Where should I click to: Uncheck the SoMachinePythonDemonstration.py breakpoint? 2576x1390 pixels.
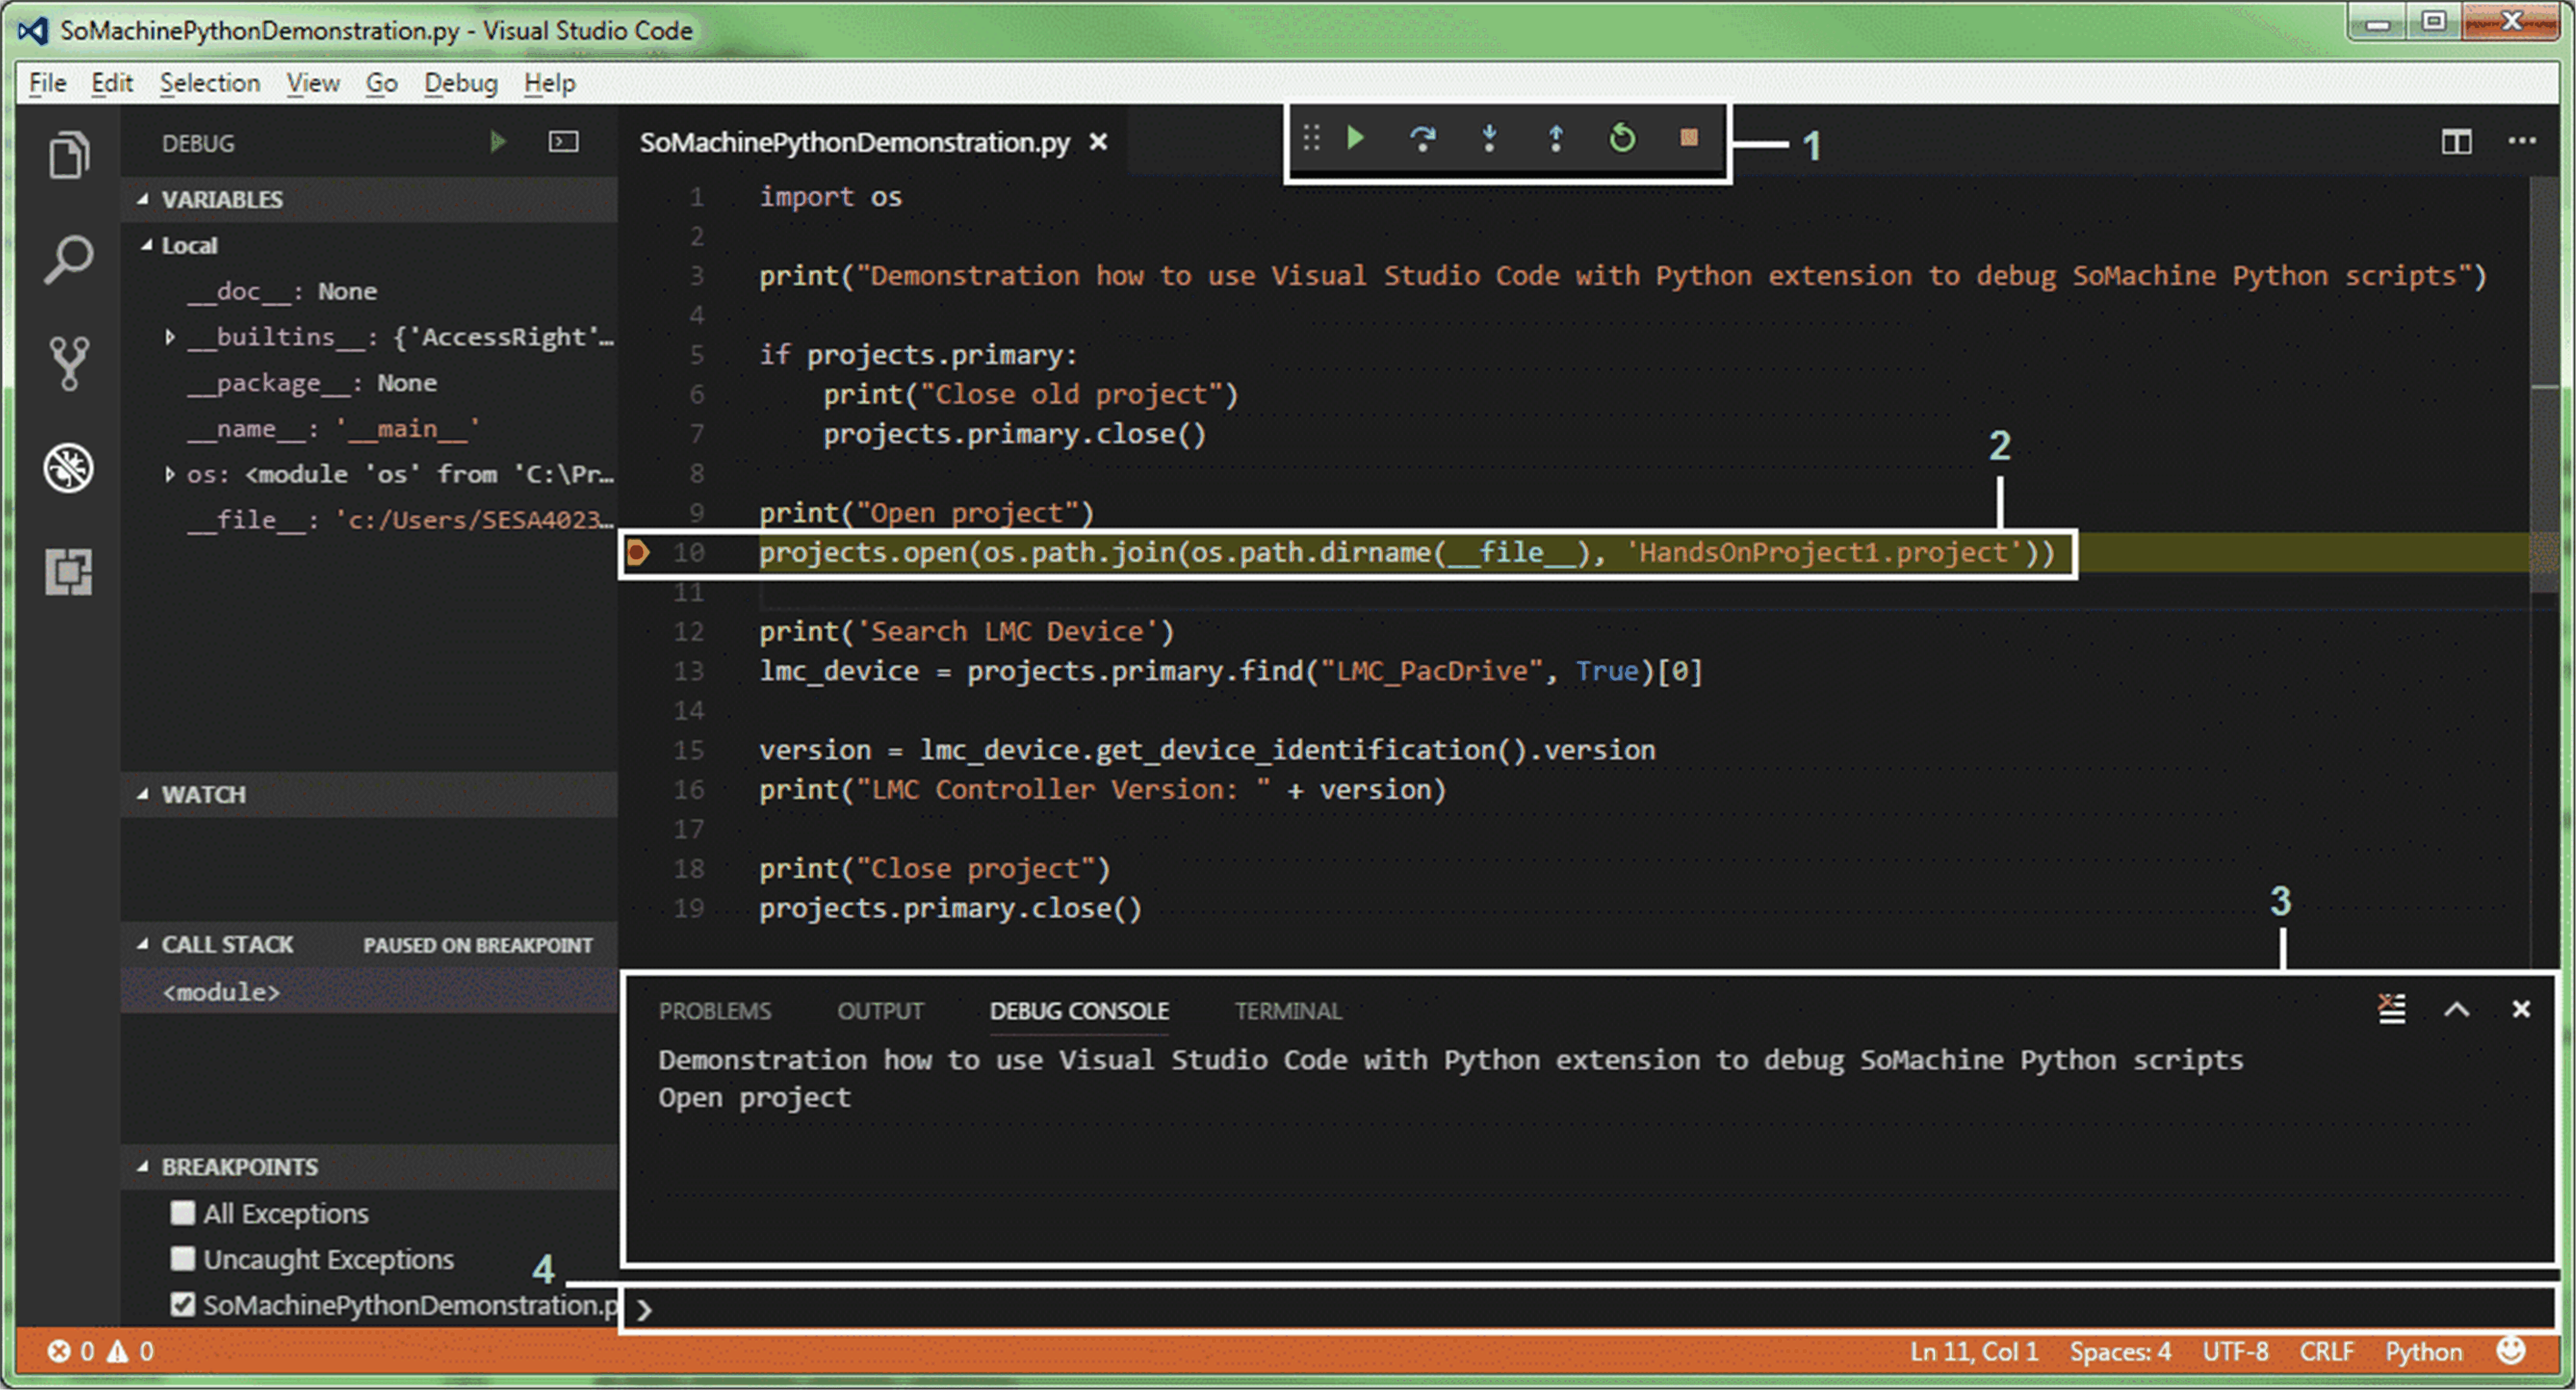pos(182,1304)
